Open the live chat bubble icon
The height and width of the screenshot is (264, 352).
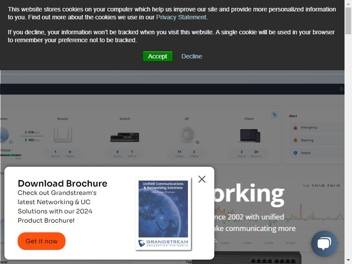click(x=324, y=244)
